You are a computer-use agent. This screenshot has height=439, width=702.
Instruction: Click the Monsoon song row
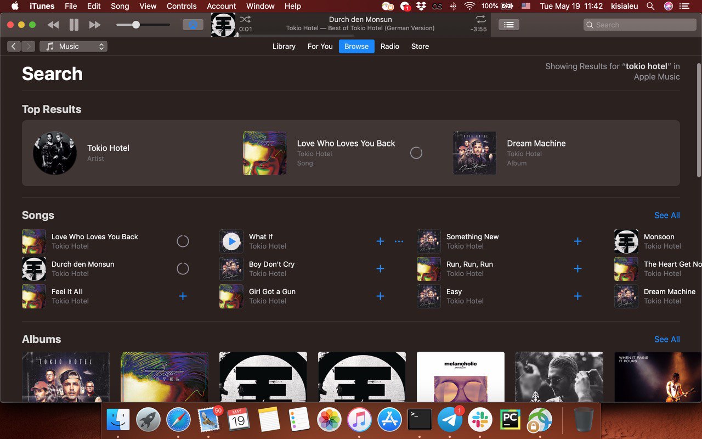coord(658,241)
